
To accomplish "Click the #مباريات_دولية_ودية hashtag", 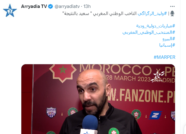I will [156, 26].
